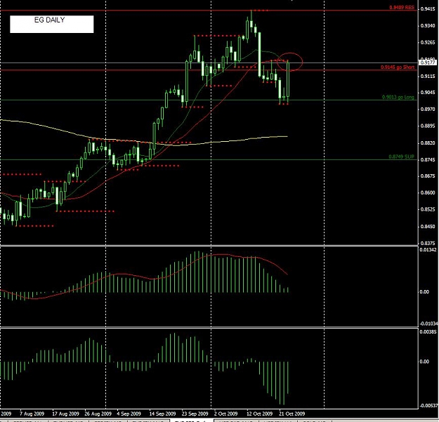
Task: Click the 0.9415 price axis value
Action: click(x=428, y=9)
